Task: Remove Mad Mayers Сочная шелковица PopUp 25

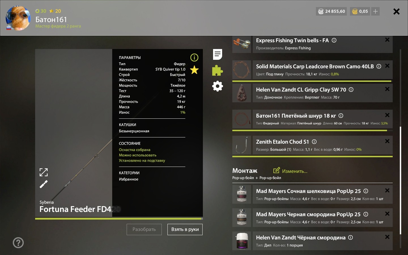Action: coord(387,190)
